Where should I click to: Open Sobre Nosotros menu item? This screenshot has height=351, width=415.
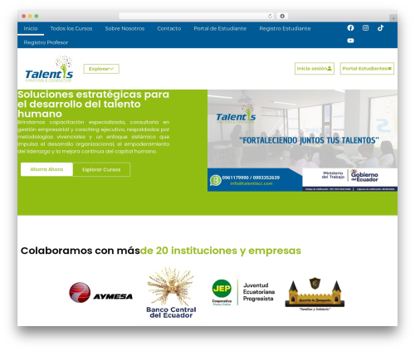coord(124,28)
